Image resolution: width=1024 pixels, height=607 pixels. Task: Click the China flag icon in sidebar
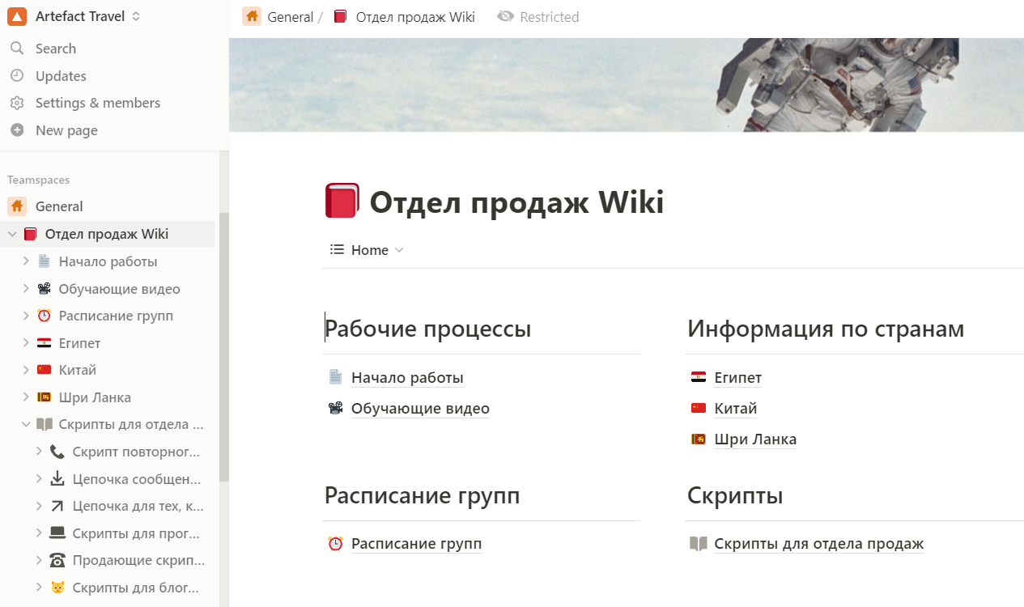[44, 370]
